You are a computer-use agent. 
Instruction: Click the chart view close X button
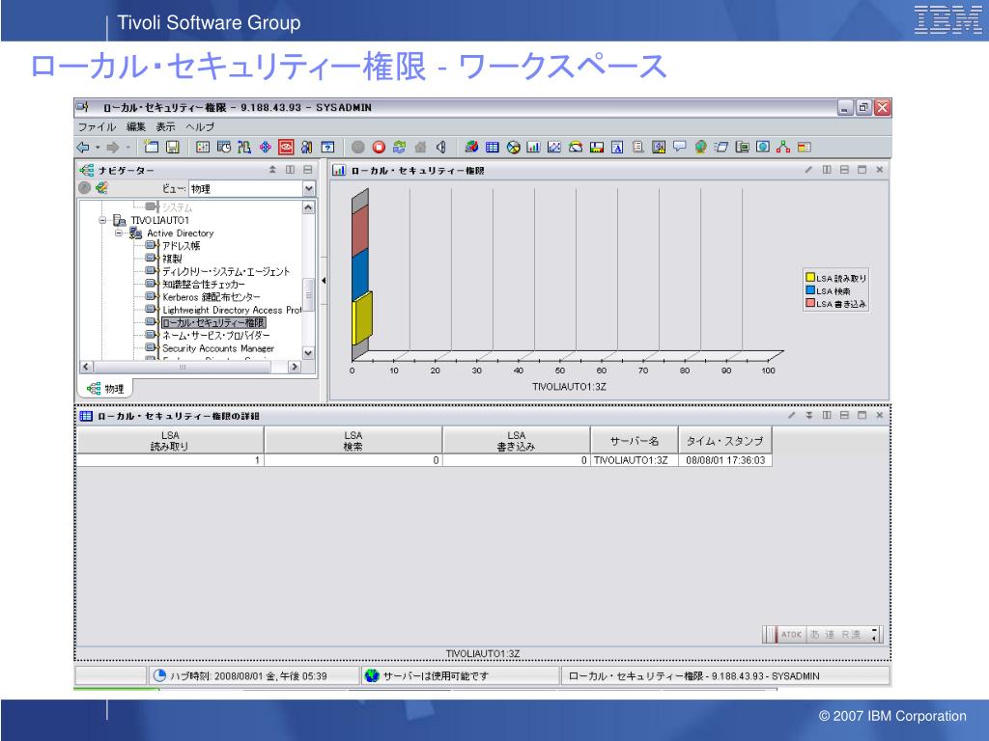click(880, 170)
